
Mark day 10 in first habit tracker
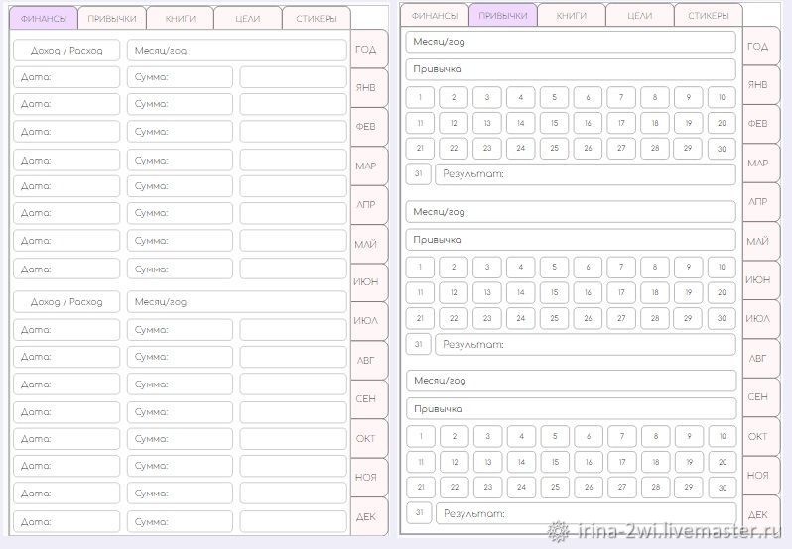tap(722, 97)
